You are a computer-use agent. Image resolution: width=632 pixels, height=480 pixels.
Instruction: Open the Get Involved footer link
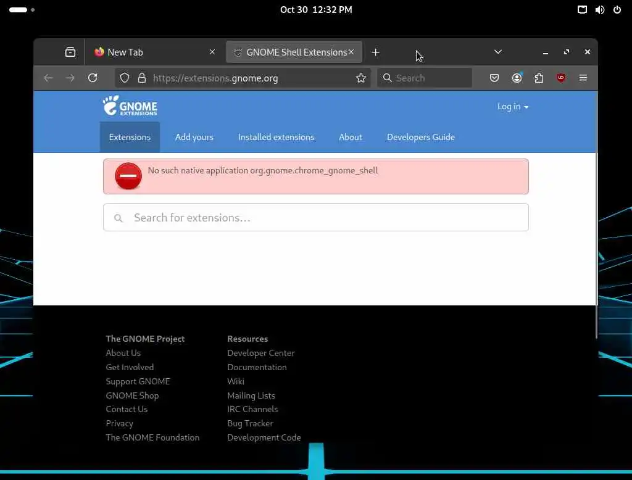(x=130, y=367)
